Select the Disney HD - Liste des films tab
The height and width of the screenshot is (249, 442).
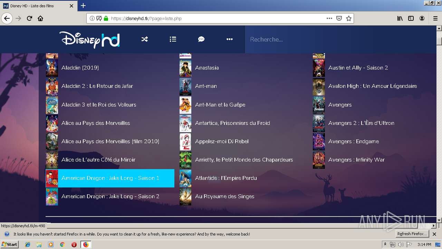[x=38, y=6]
